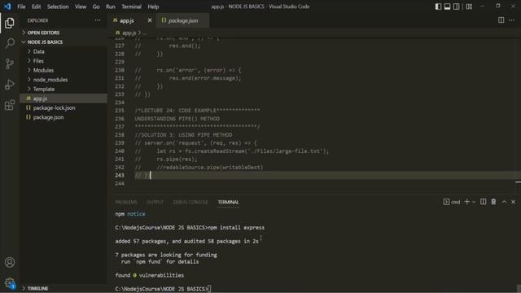This screenshot has height=293, width=521.
Task: Select the cmd terminal instance
Action: point(452,202)
